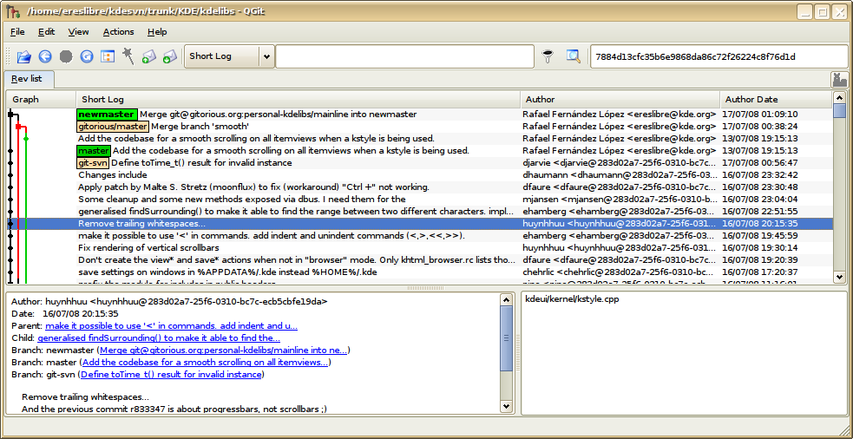The height and width of the screenshot is (439, 853).
Task: Click the commit details scrollbar down arrow
Action: coord(507,409)
